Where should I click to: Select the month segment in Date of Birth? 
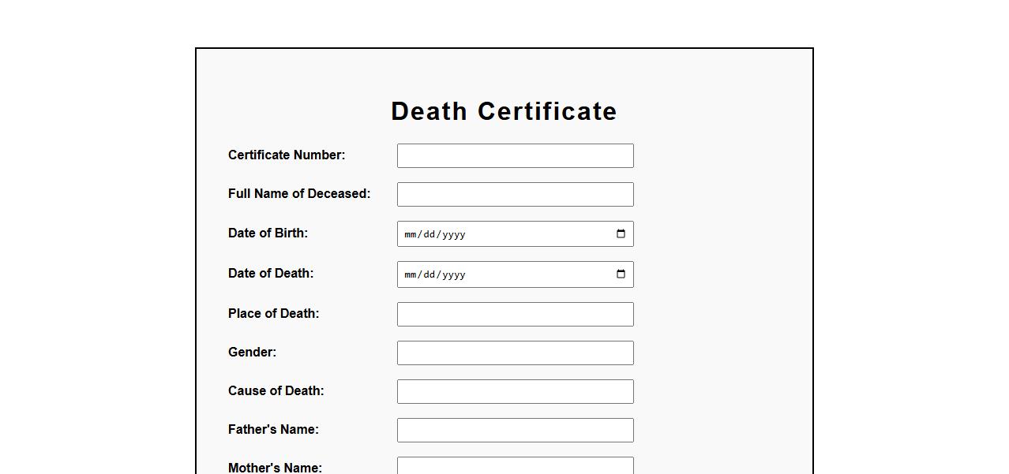pos(410,234)
